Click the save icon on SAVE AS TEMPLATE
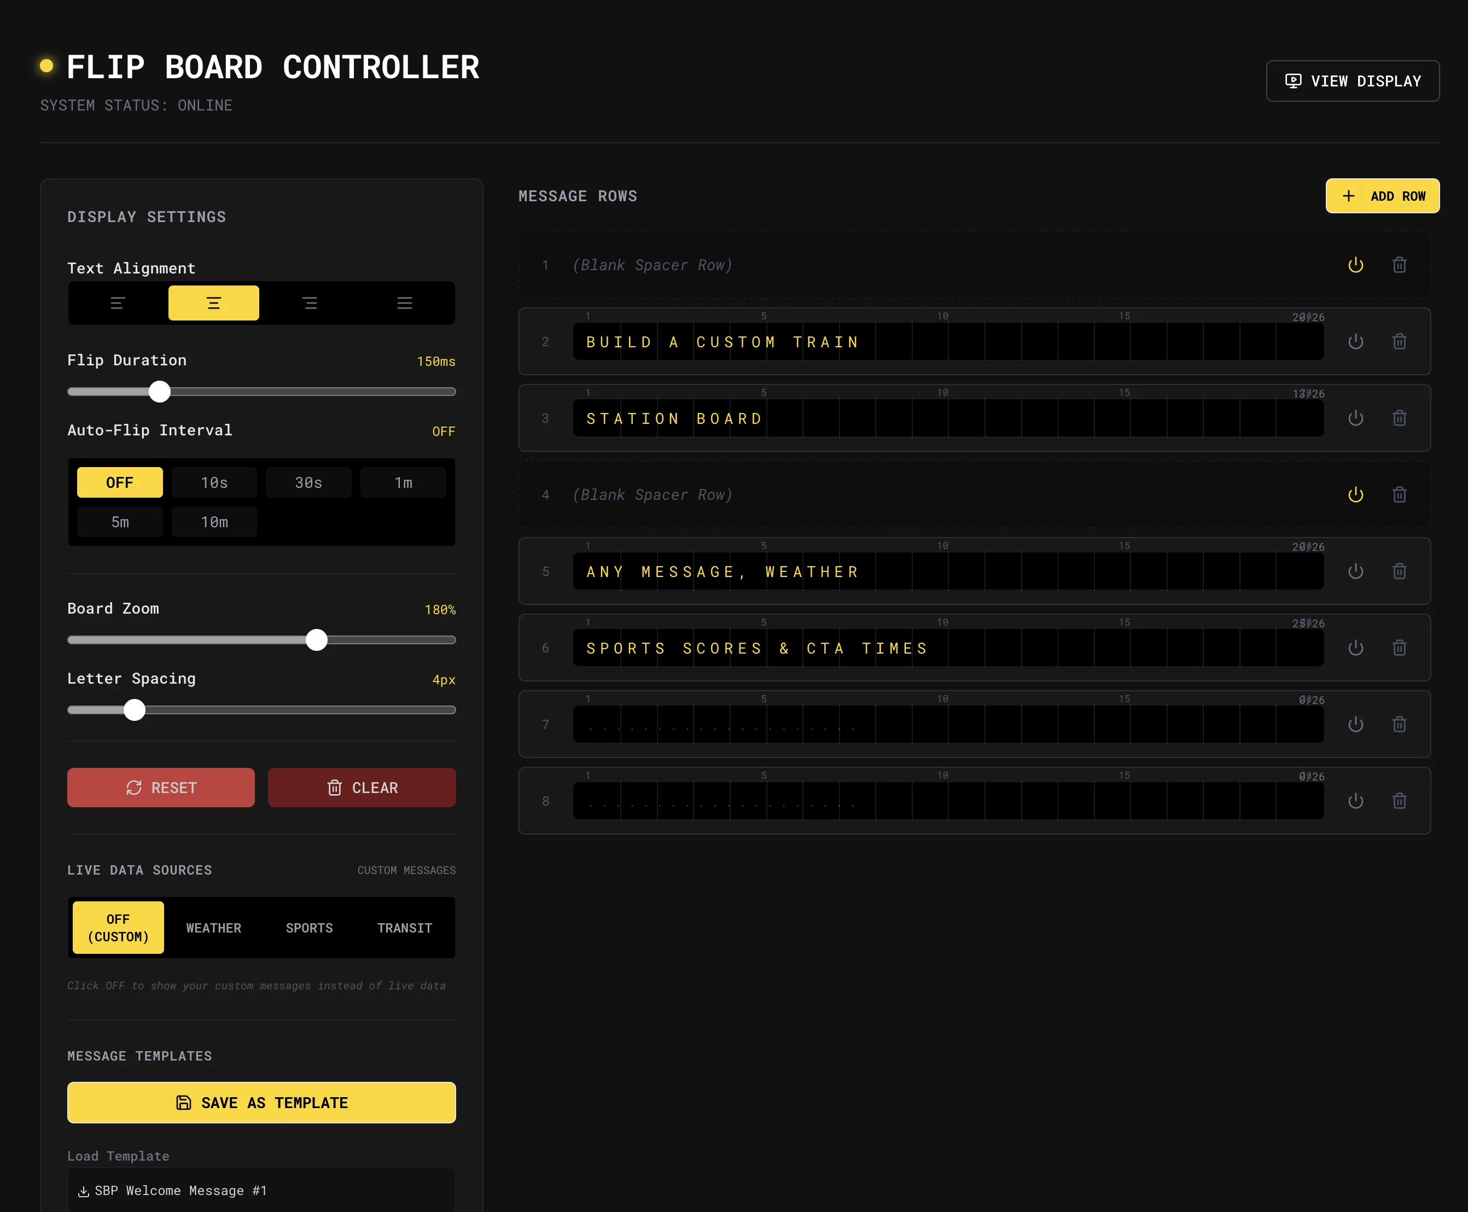Screen dimensions: 1468x1212 183,1103
